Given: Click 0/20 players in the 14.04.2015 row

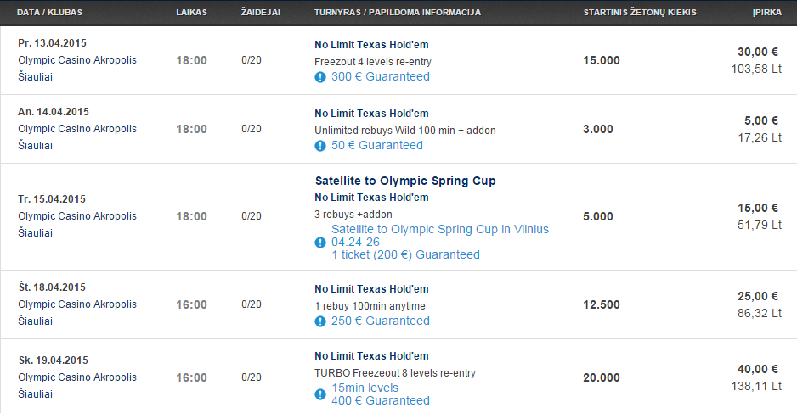Looking at the screenshot, I should (x=252, y=129).
